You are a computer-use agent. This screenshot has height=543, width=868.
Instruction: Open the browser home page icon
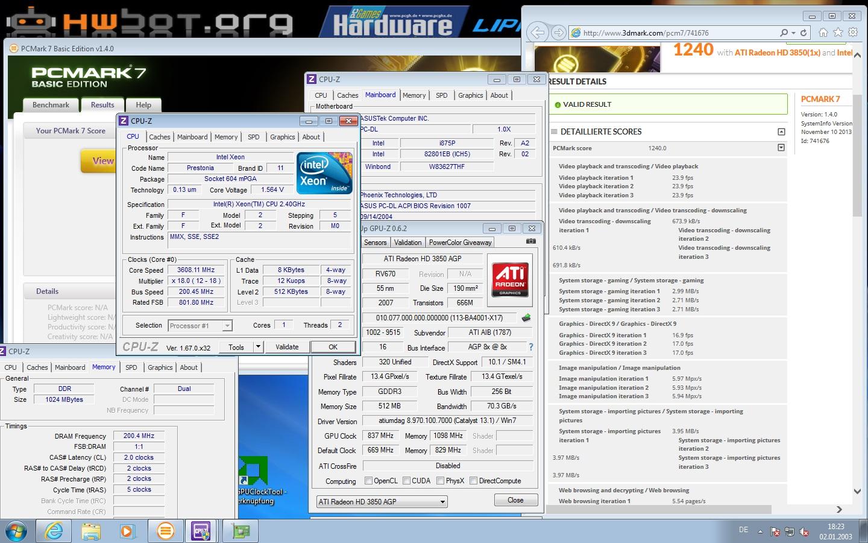[823, 33]
